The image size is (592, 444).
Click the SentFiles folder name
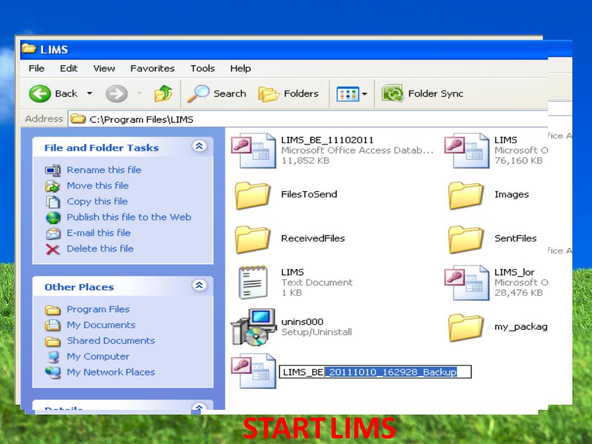pos(516,239)
